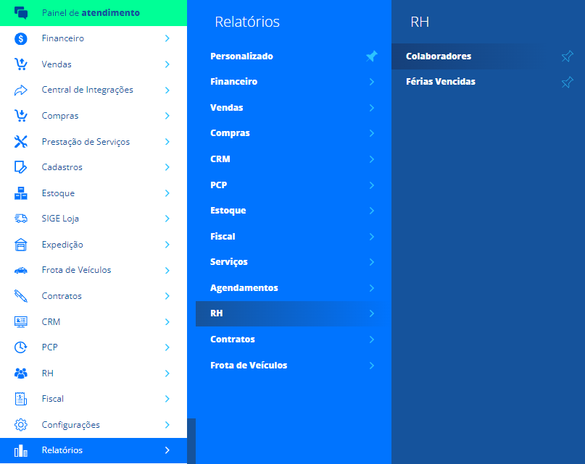Click the Contratos pen icon in sidebar
The height and width of the screenshot is (464, 585).
coord(21,296)
